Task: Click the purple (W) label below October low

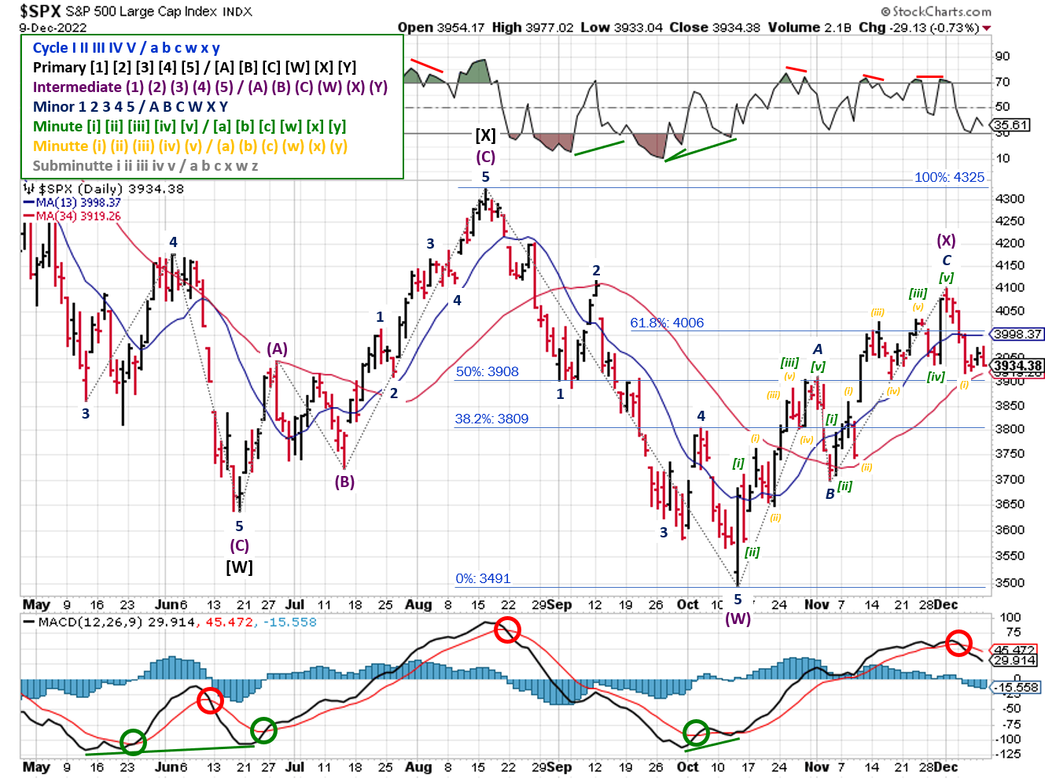Action: click(x=738, y=618)
